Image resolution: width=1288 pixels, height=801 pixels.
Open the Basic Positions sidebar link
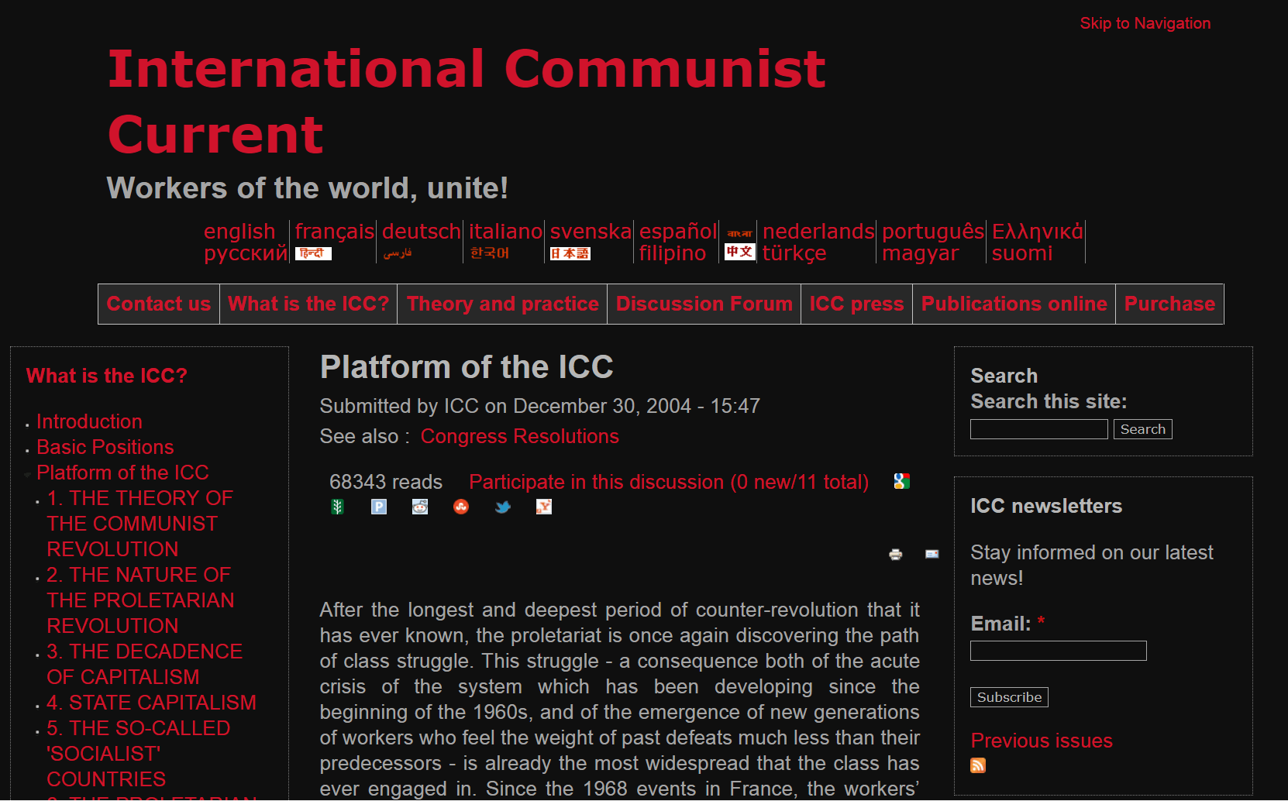point(105,447)
